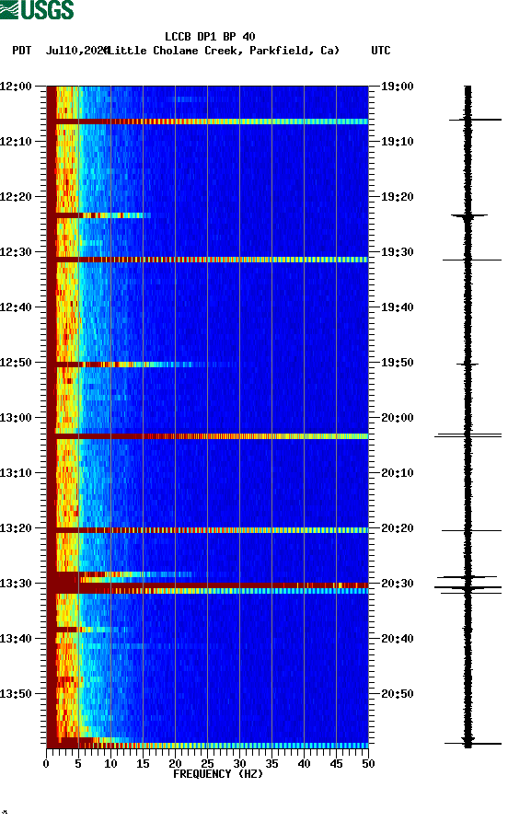Image resolution: width=508 pixels, height=822 pixels.
Task: Click the broadband event band near 12:31
Action: 208,260
